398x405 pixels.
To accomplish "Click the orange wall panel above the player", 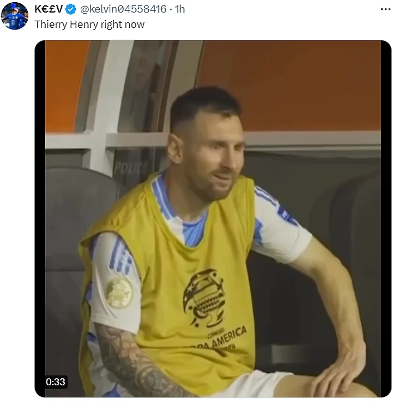I will (x=305, y=82).
